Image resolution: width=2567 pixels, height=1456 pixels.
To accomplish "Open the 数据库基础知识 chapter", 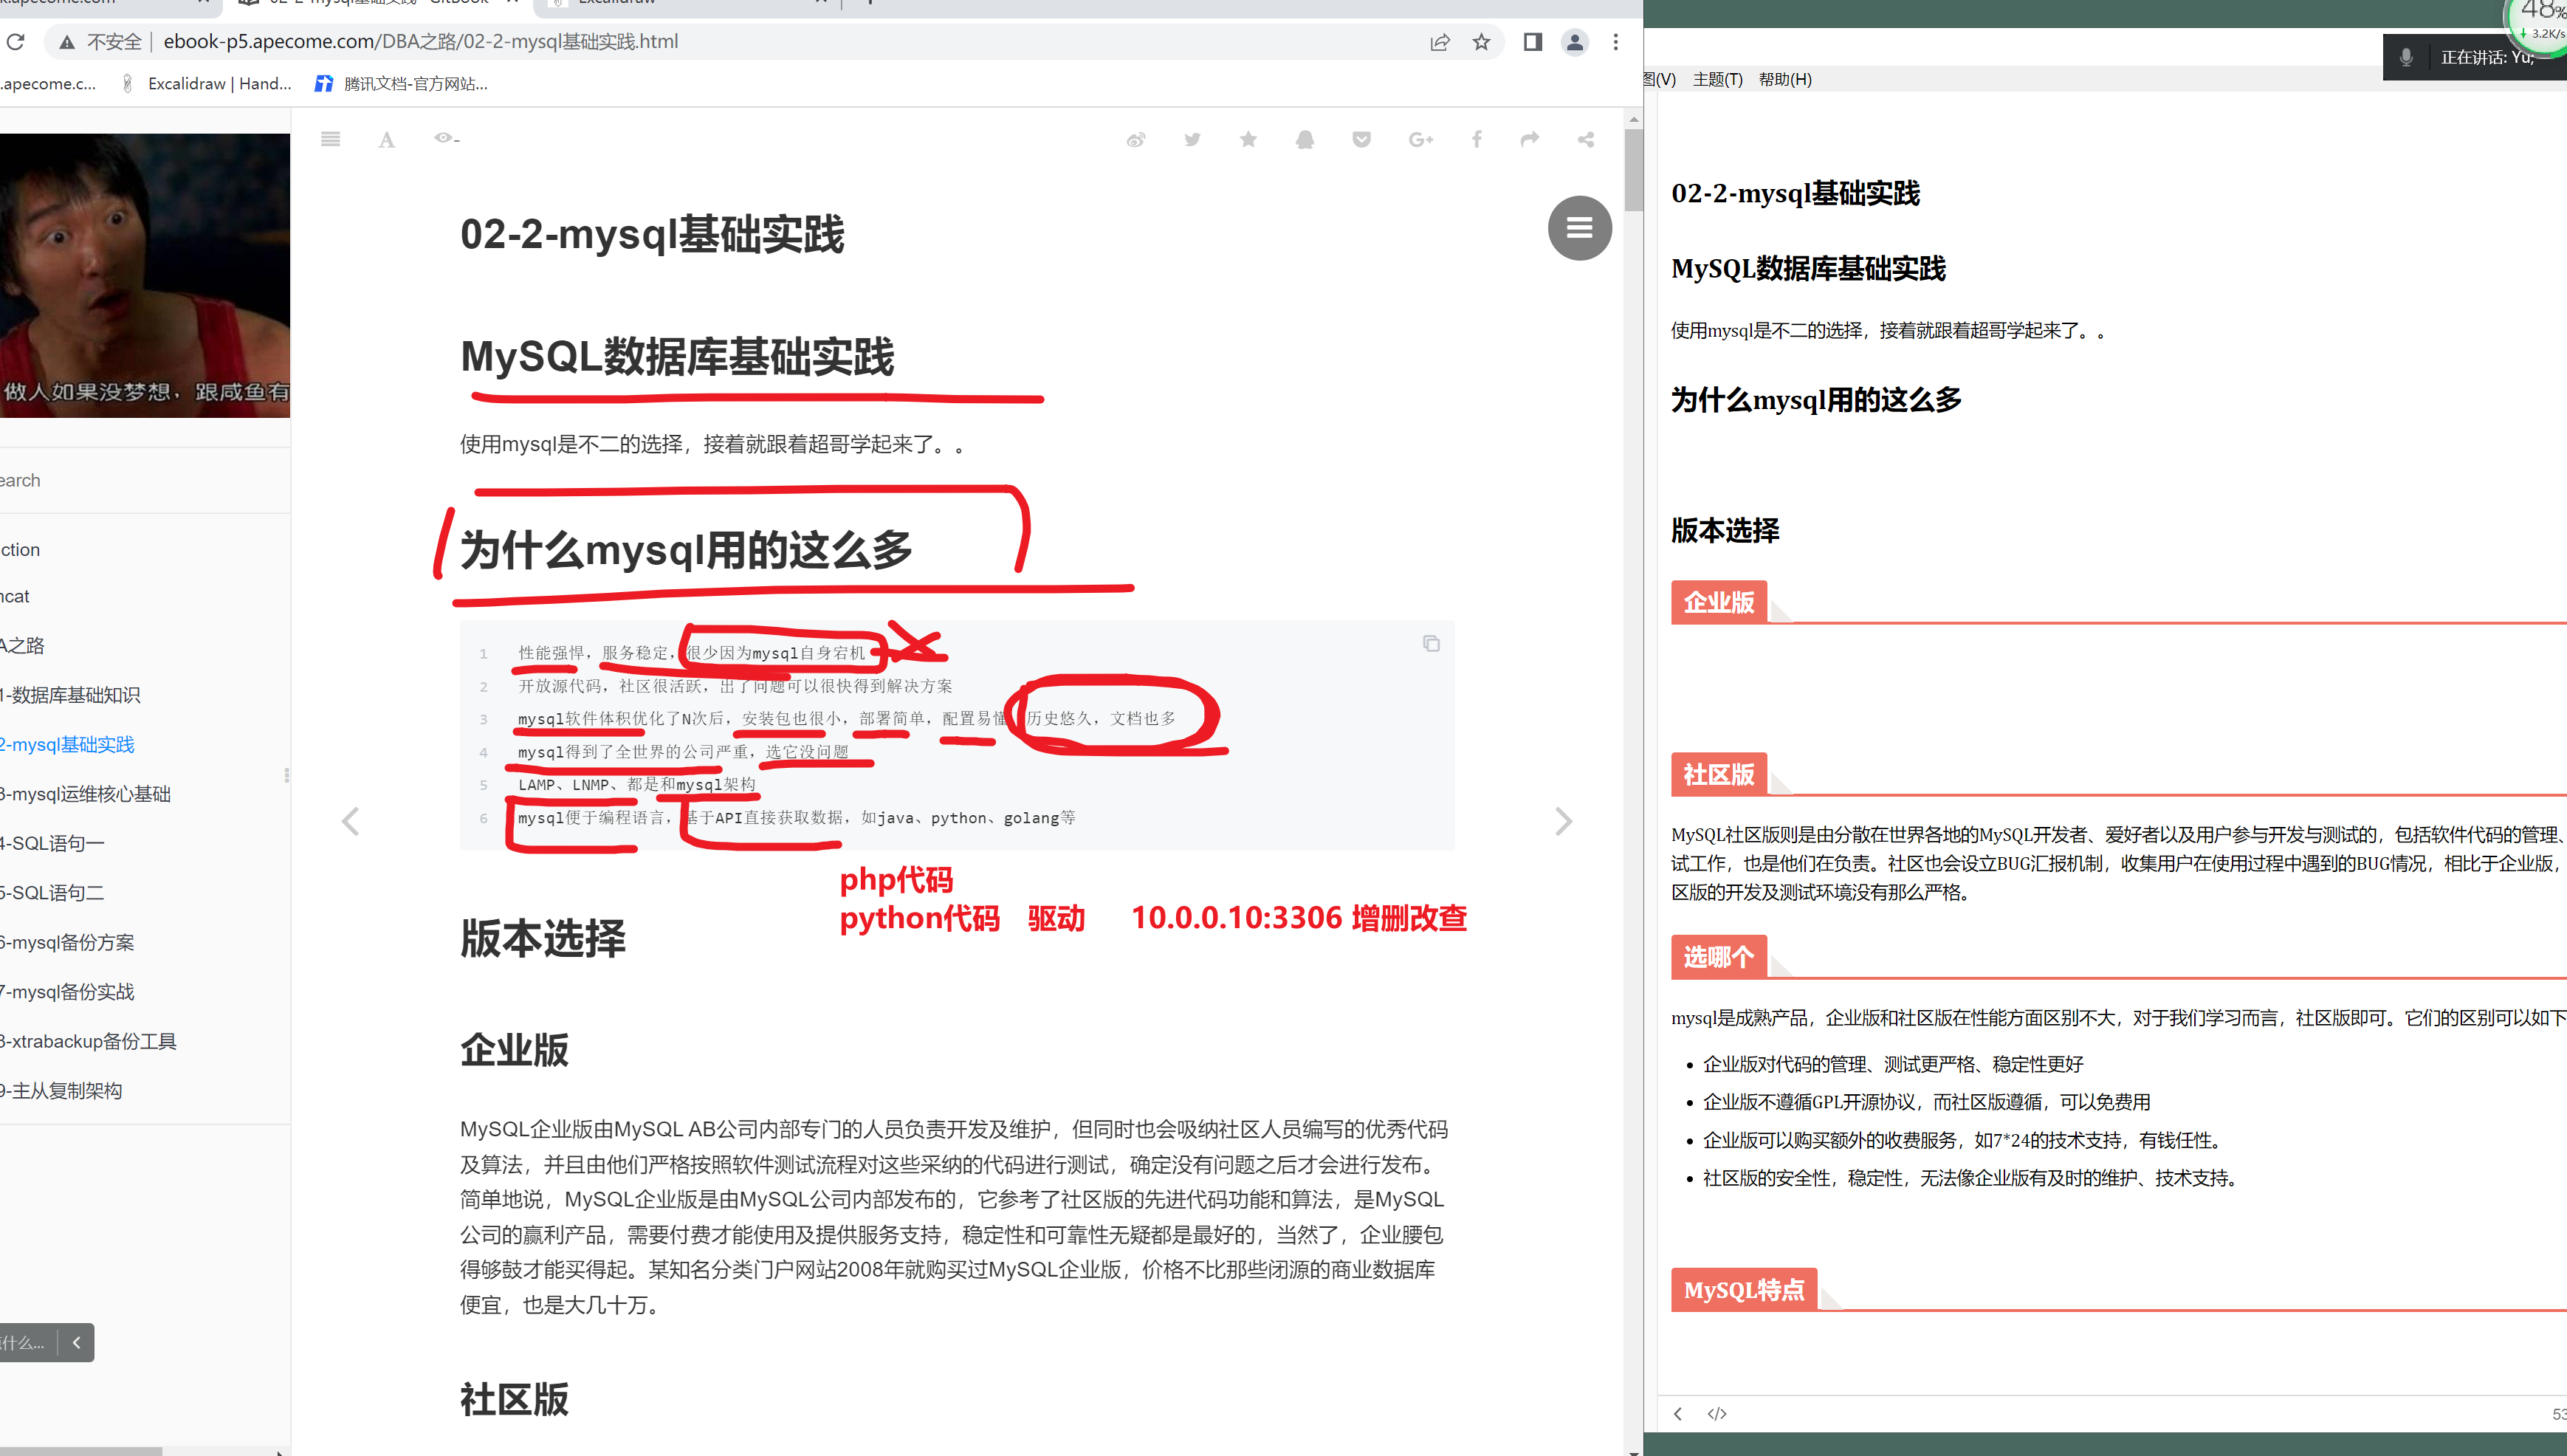I will pos(70,695).
